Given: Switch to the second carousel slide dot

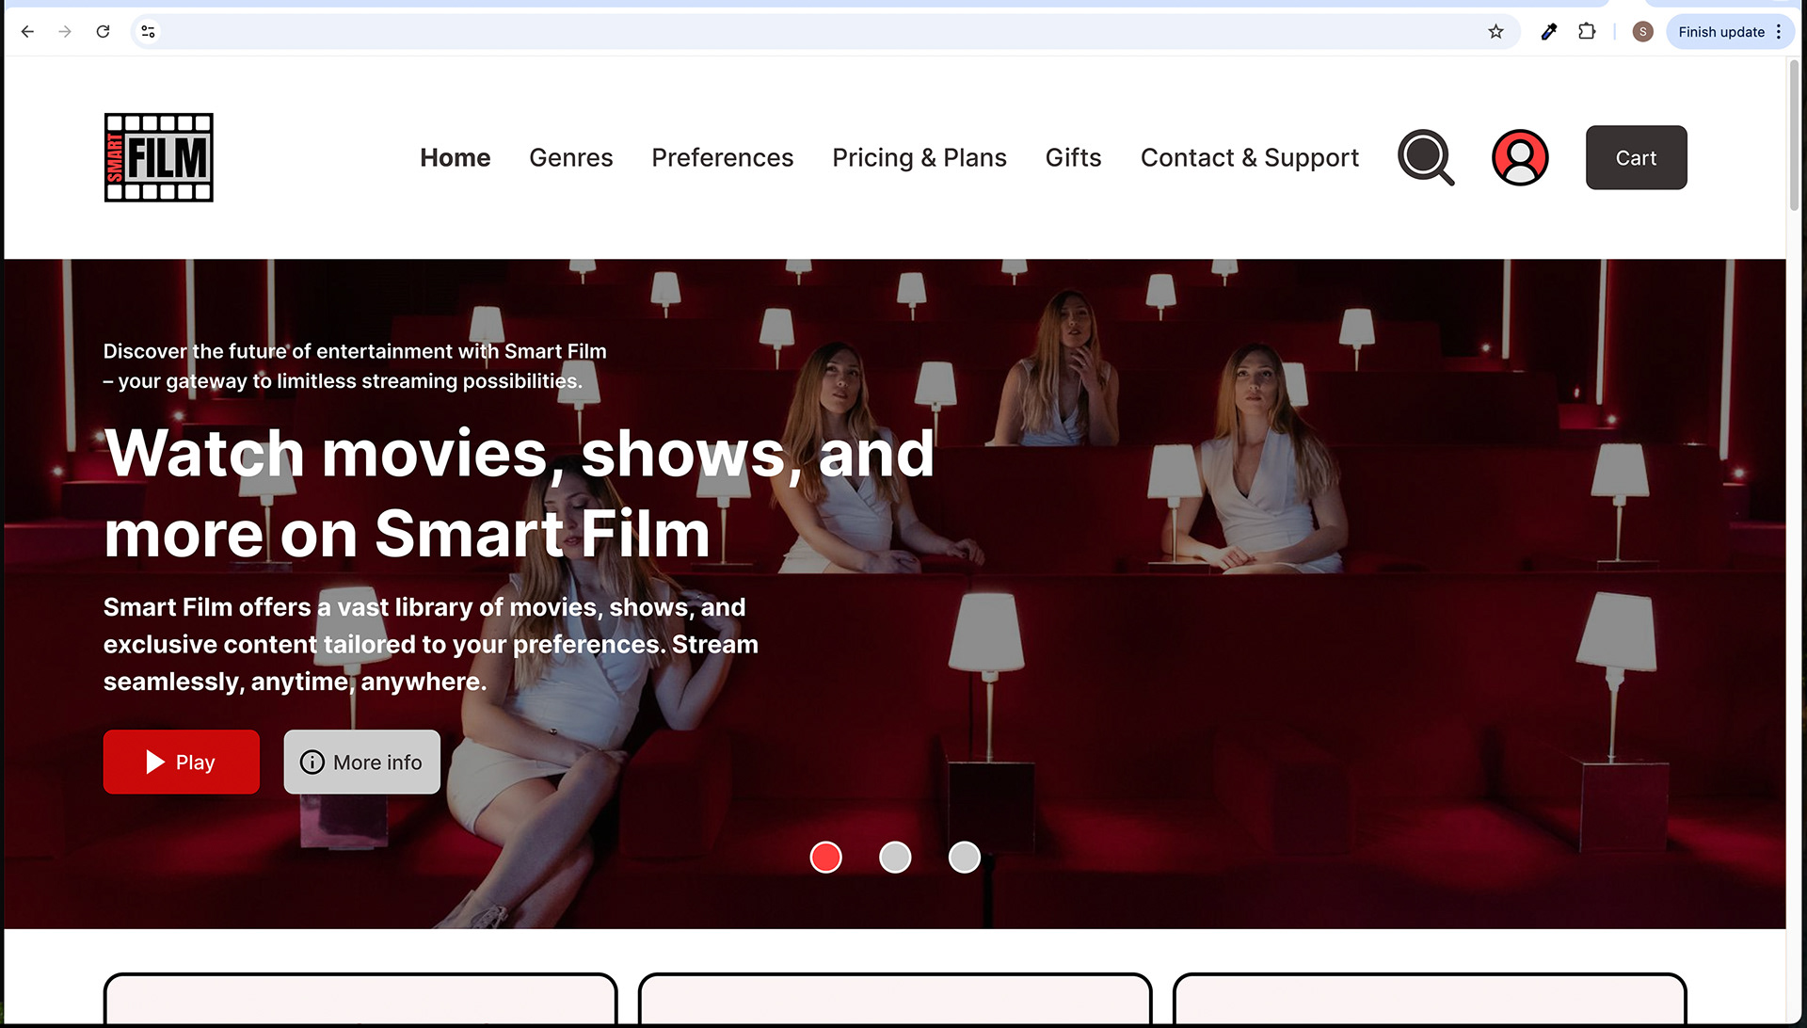Looking at the screenshot, I should (895, 857).
